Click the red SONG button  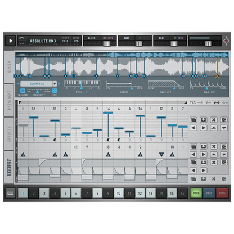222,193
